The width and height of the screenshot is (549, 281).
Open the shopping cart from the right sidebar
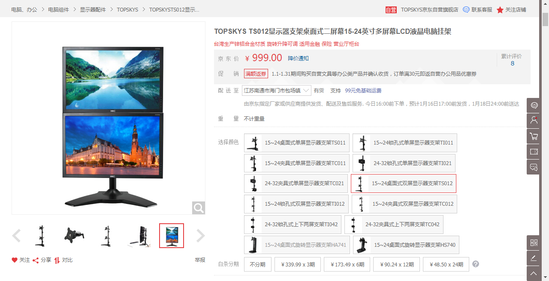534,136
